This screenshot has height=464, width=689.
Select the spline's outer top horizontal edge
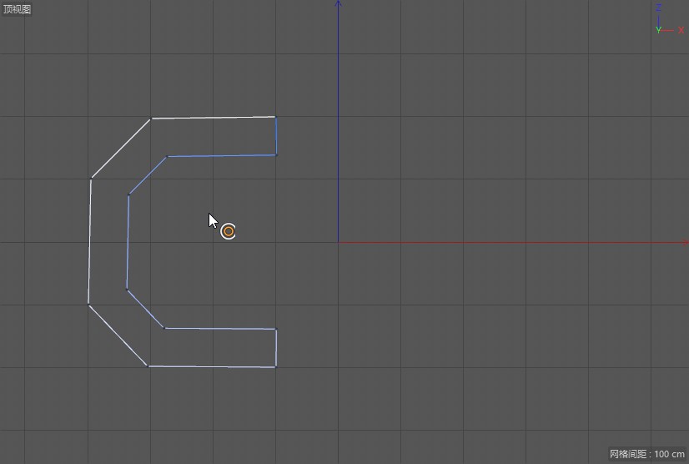point(213,118)
